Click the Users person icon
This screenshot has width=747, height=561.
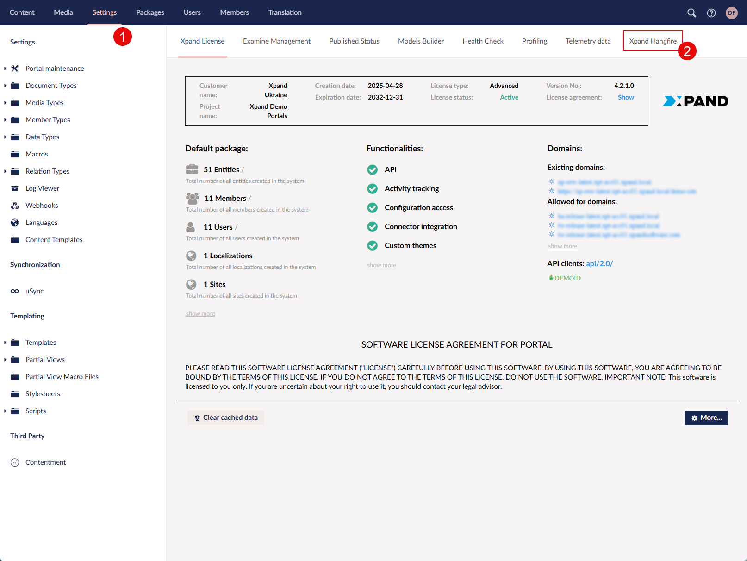click(x=191, y=227)
